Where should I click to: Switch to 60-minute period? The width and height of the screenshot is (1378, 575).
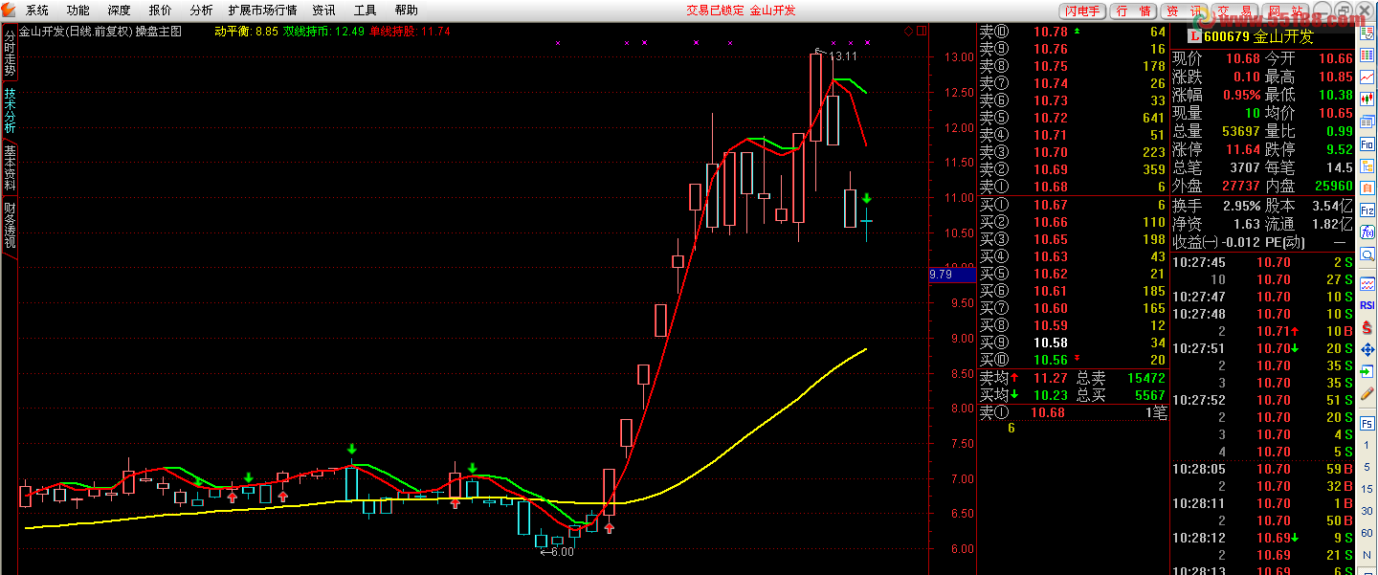1367,532
